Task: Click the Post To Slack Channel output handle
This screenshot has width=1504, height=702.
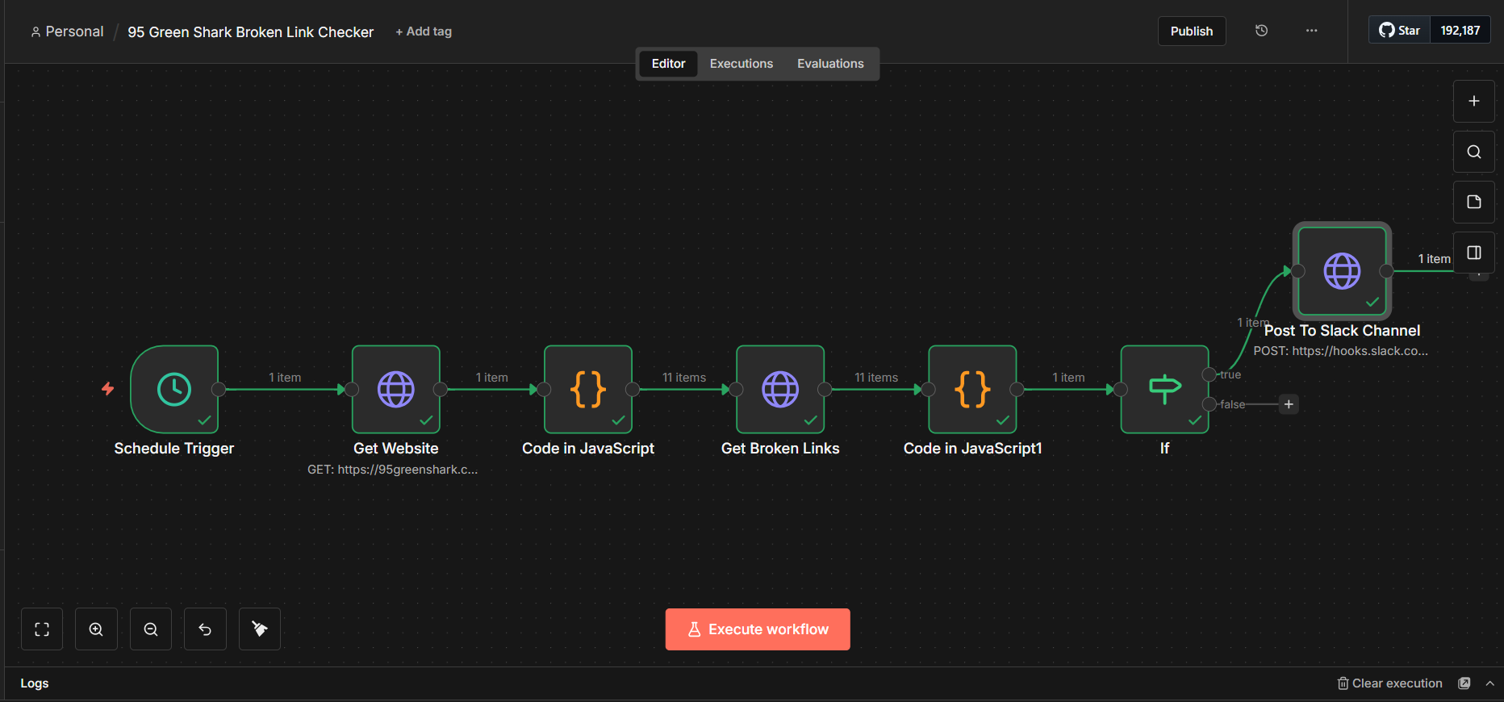Action: tap(1386, 271)
